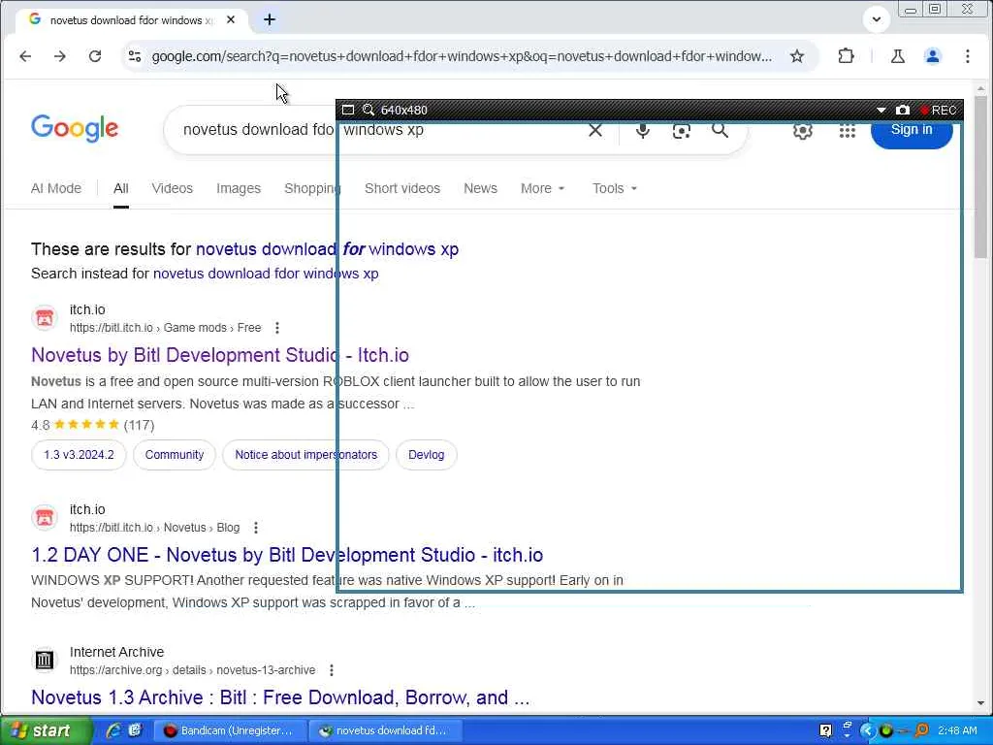
Task: Click Bandicam REC record button
Action: pyautogui.click(x=938, y=110)
